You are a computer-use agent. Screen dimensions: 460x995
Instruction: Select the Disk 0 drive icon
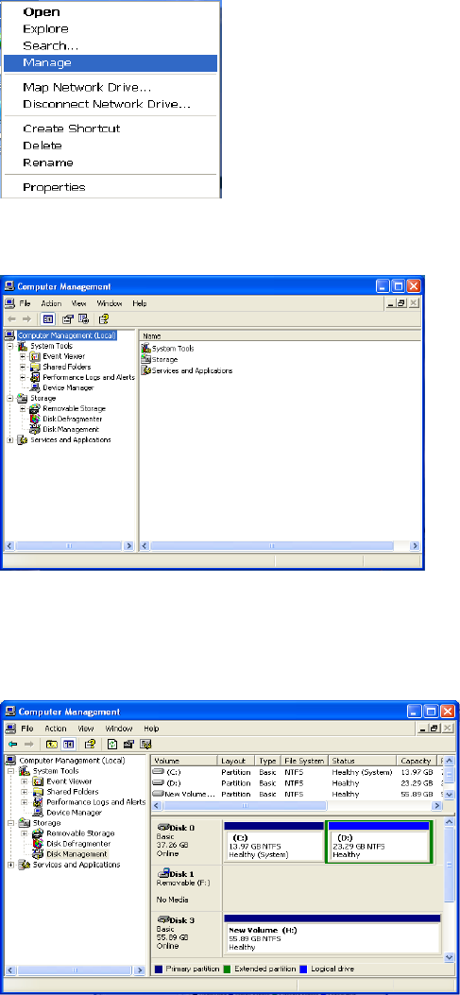click(162, 827)
